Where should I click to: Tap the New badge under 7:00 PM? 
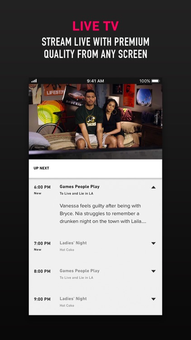tap(38, 250)
